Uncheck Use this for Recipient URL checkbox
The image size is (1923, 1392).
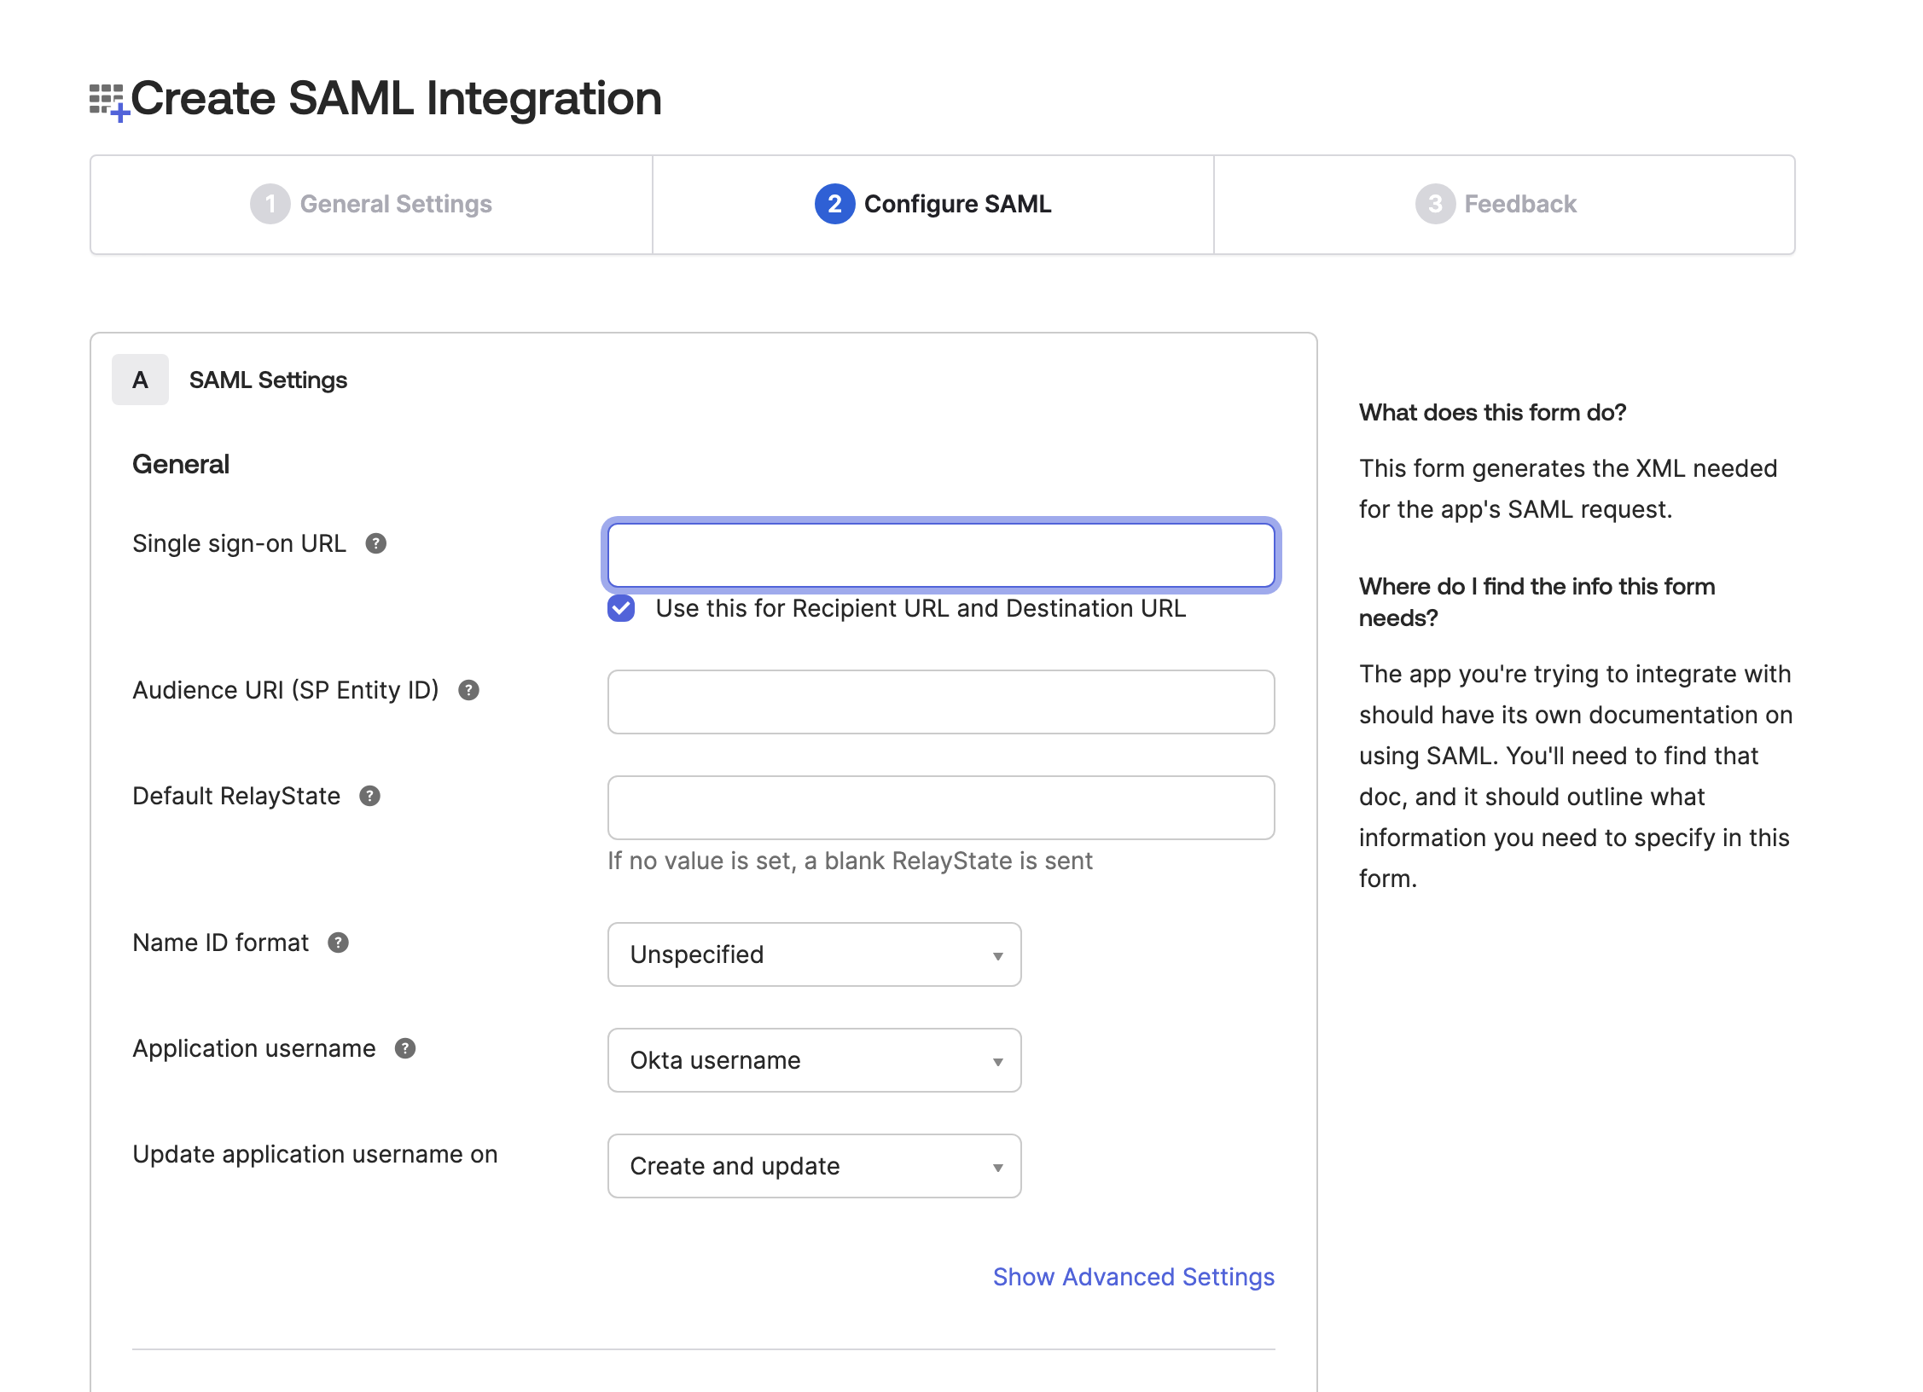point(621,608)
